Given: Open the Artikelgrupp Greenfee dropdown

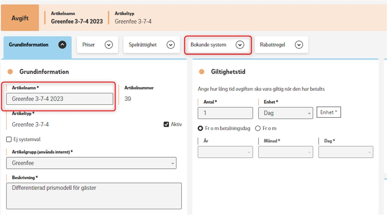Looking at the screenshot, I should click(91, 163).
